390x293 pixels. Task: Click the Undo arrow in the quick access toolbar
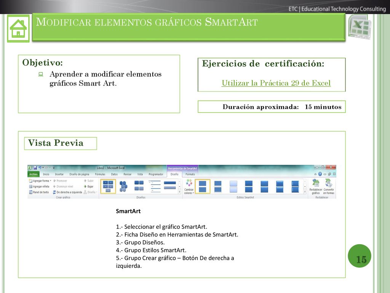click(40, 168)
